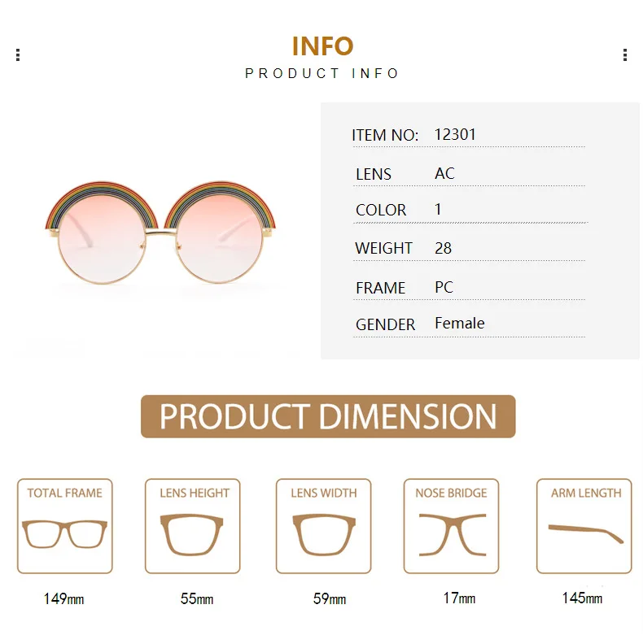Click the LENS row value AC
Viewport: 643px width, 635px height.
point(444,173)
